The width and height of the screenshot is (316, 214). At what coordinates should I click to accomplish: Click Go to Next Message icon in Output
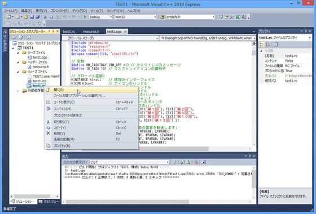pyautogui.click(x=188, y=162)
